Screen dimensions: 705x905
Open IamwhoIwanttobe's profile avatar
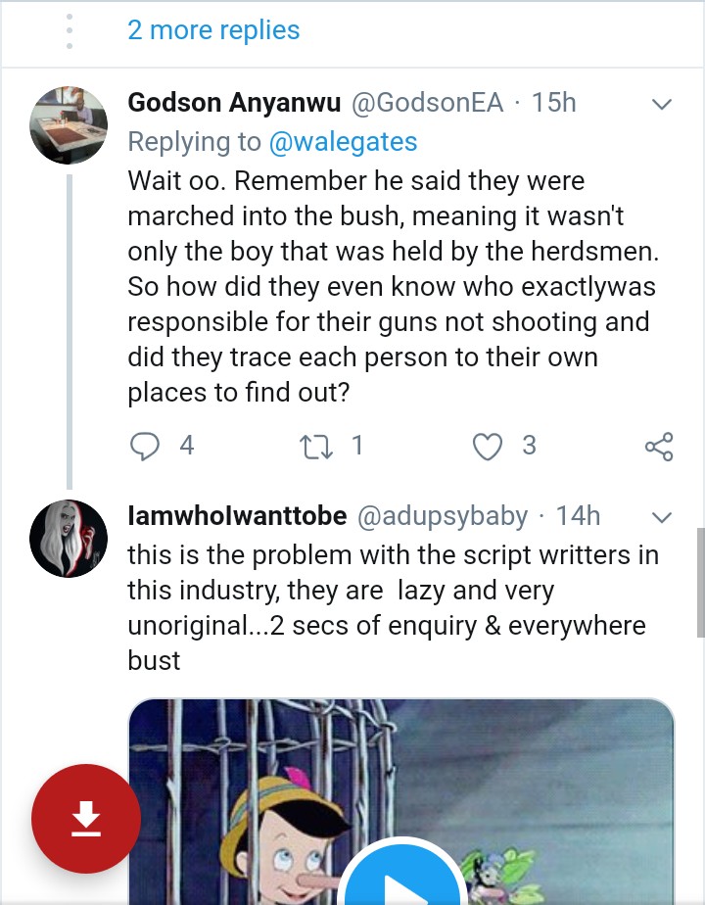pos(69,538)
